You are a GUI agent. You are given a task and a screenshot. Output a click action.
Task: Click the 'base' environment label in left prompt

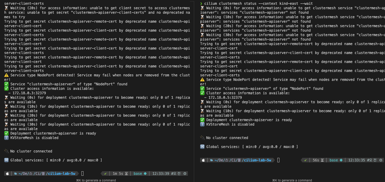pyautogui.click(x=138, y=174)
